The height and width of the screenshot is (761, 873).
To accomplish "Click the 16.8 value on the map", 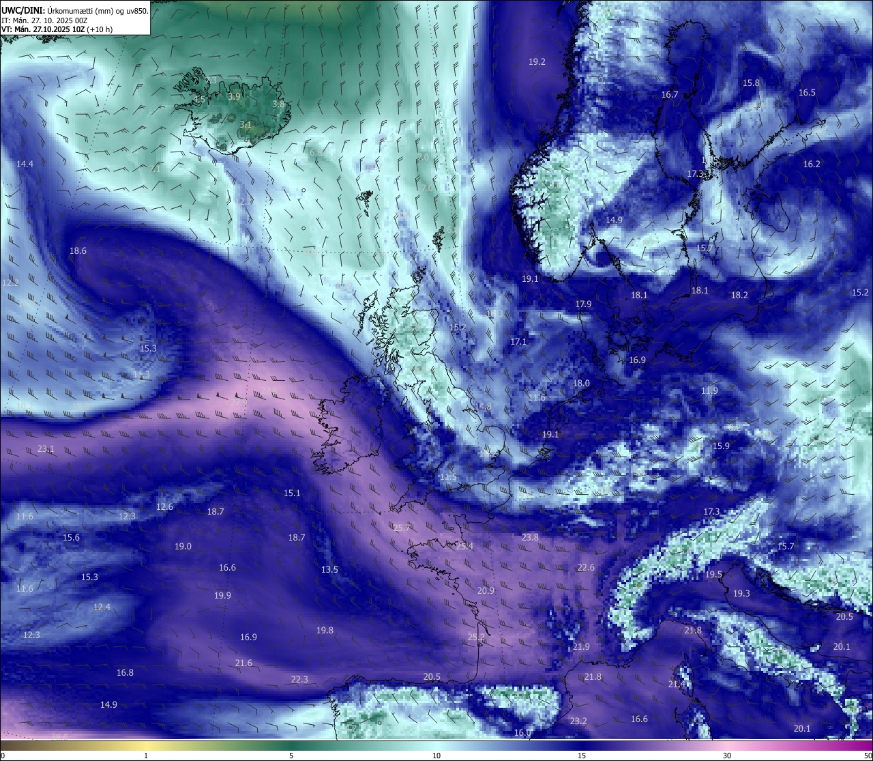I will pos(125,672).
